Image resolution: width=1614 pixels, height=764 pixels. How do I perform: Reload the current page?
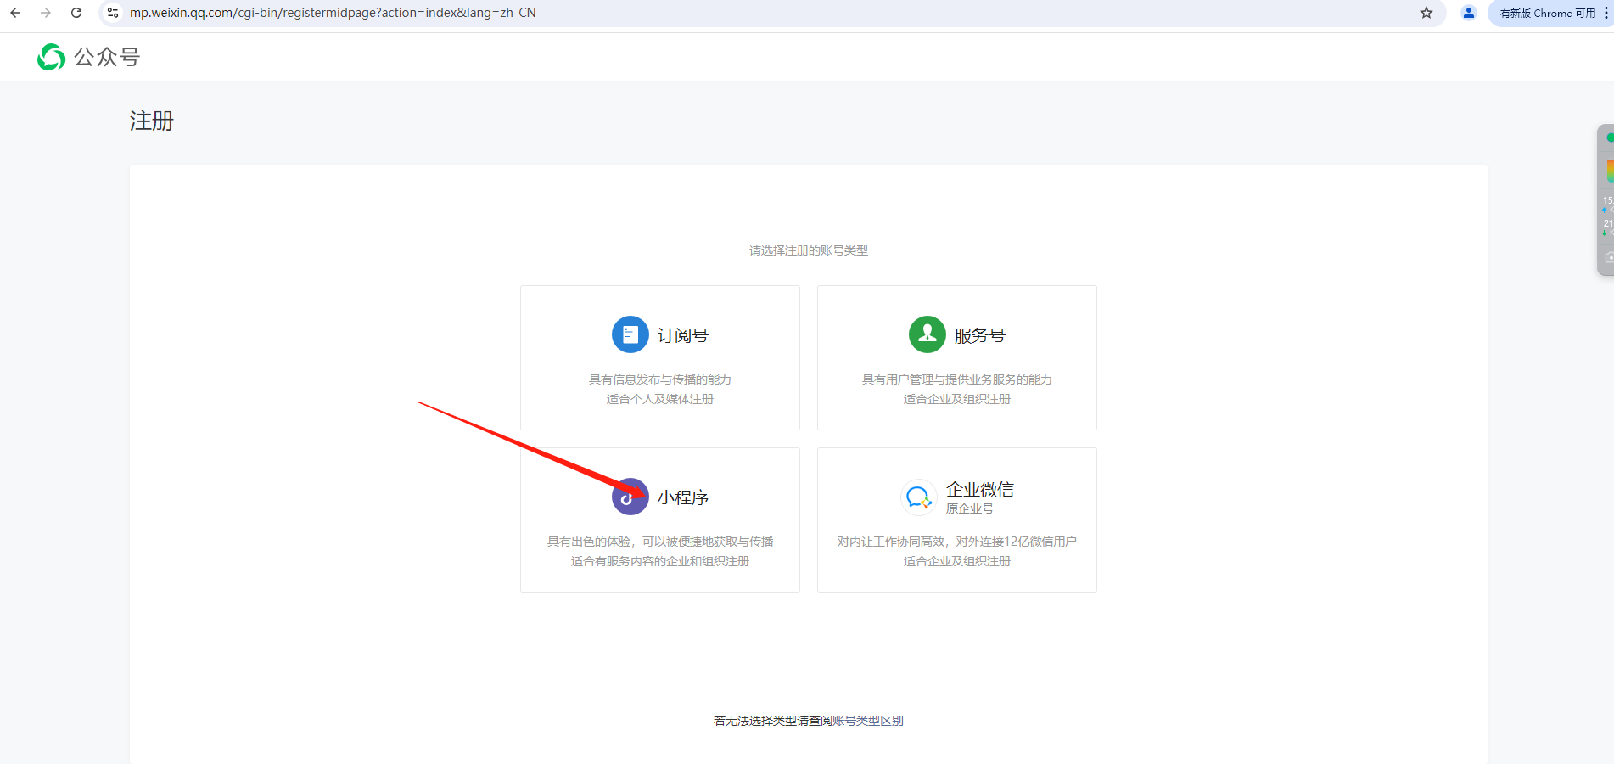[76, 13]
